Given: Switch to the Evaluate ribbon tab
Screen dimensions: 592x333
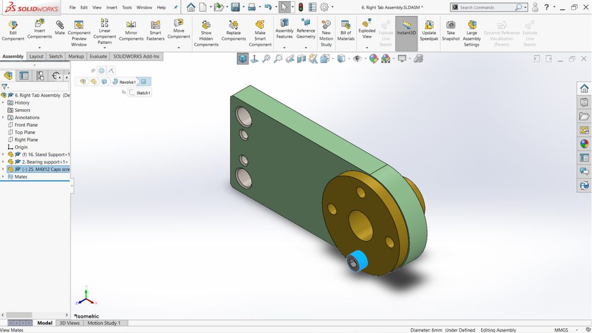Looking at the screenshot, I should 98,57.
